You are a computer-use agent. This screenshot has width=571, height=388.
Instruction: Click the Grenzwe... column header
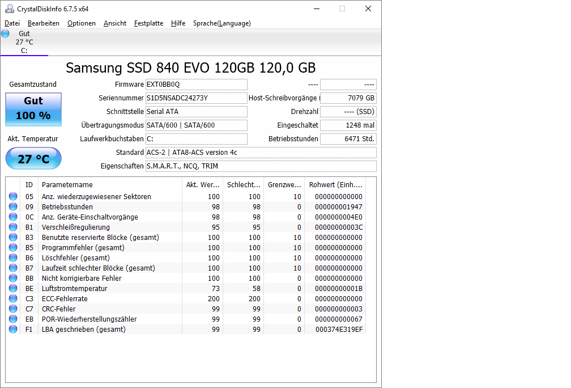pos(284,184)
